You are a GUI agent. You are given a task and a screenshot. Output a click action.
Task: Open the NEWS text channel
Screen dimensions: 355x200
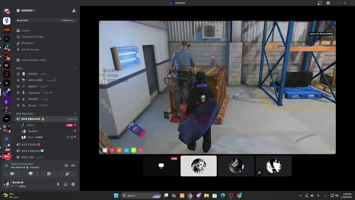pyautogui.click(x=46, y=86)
